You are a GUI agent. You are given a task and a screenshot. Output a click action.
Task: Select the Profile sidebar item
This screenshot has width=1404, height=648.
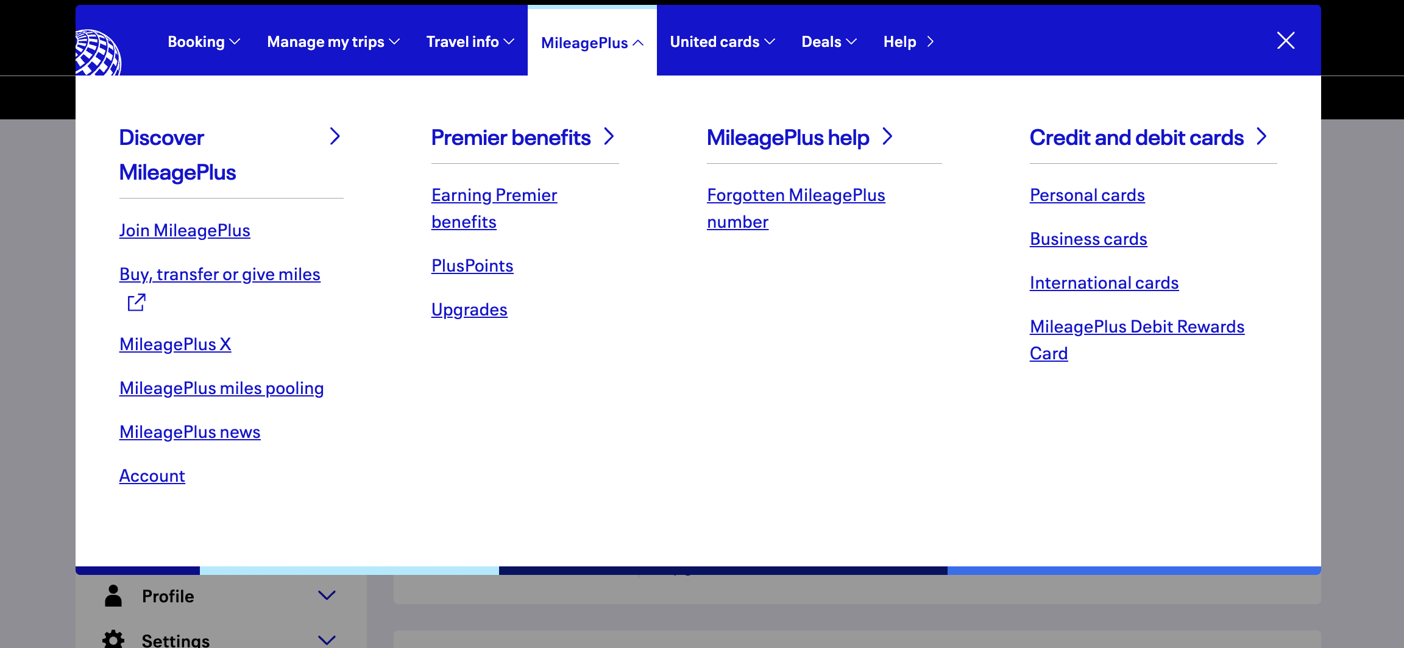[x=221, y=596]
